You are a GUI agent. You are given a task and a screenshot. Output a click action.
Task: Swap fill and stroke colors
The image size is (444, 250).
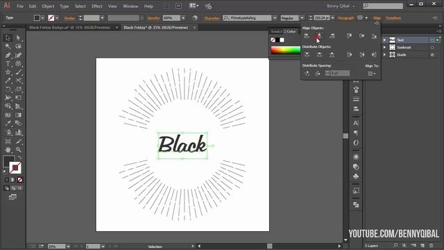[19, 158]
